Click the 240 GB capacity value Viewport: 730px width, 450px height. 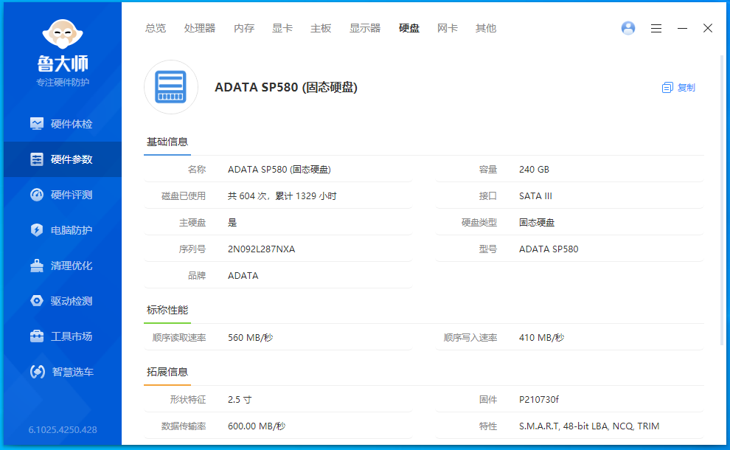click(534, 170)
